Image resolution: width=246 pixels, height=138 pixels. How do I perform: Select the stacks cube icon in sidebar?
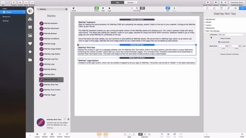[x=30, y=11]
